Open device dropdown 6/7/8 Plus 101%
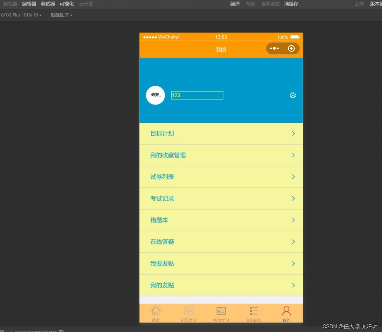382x332 pixels. tap(21, 15)
